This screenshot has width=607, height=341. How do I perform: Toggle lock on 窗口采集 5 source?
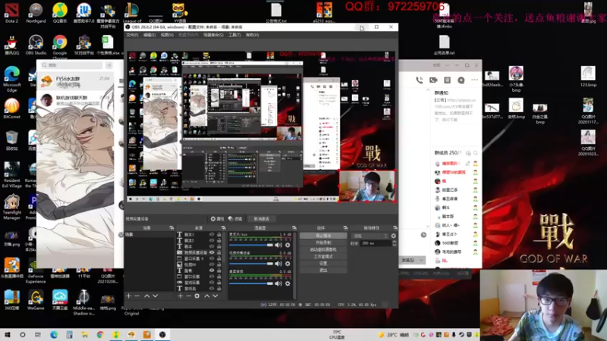pos(219,258)
